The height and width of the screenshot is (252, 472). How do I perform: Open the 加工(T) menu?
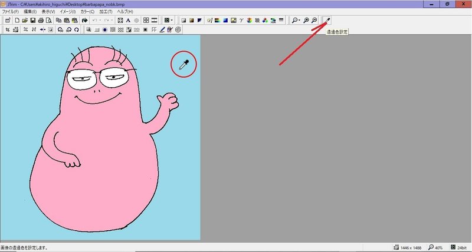coord(106,12)
